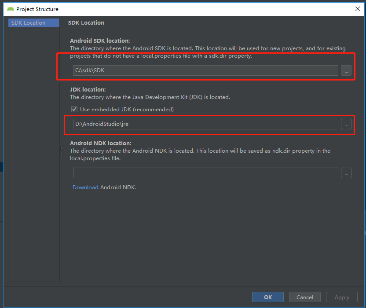Browse for an NDK folder using the ellipsis button
The image size is (366, 308).
[346, 173]
